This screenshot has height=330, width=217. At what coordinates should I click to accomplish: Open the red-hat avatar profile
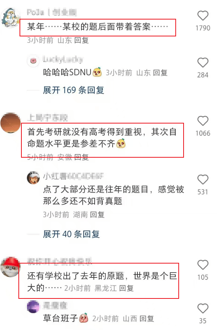tap(11, 267)
